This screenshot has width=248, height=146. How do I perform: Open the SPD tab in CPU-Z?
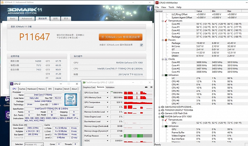click(x=50, y=89)
